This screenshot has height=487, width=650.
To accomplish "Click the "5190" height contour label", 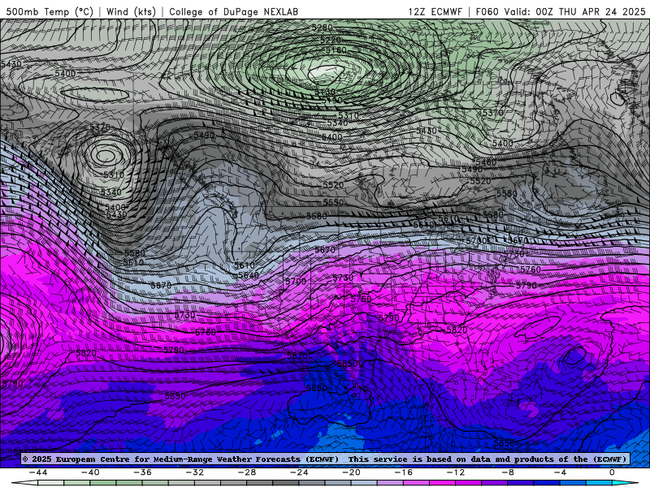I will coord(331,100).
